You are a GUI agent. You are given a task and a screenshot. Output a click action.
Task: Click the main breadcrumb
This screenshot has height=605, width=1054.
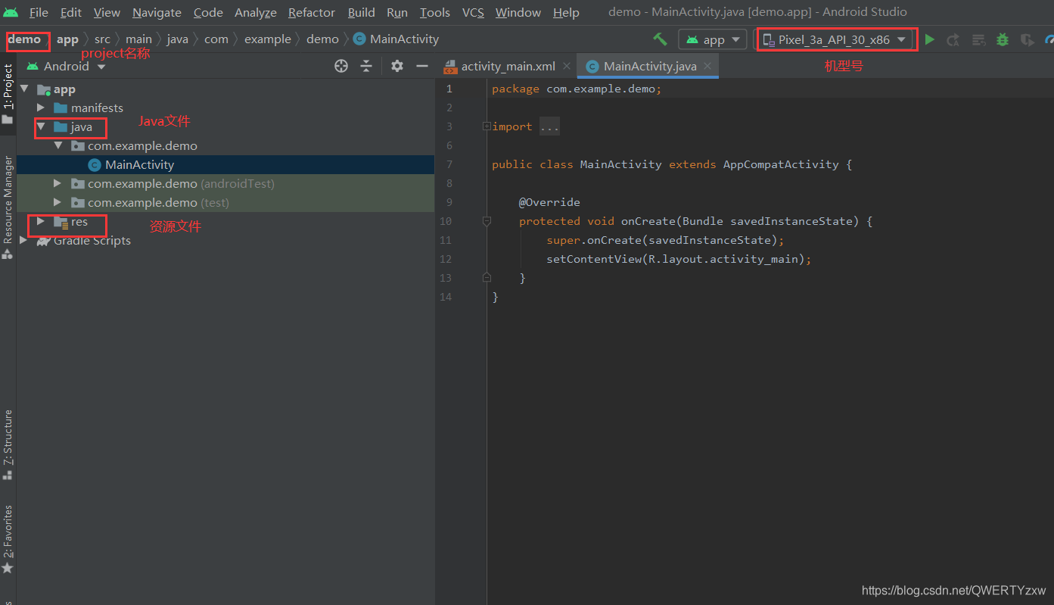(138, 39)
